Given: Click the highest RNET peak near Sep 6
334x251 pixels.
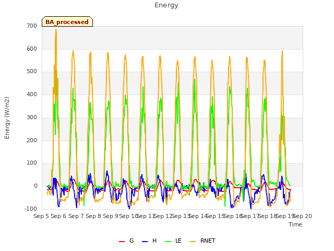Looking at the screenshot, I should pos(56,29).
